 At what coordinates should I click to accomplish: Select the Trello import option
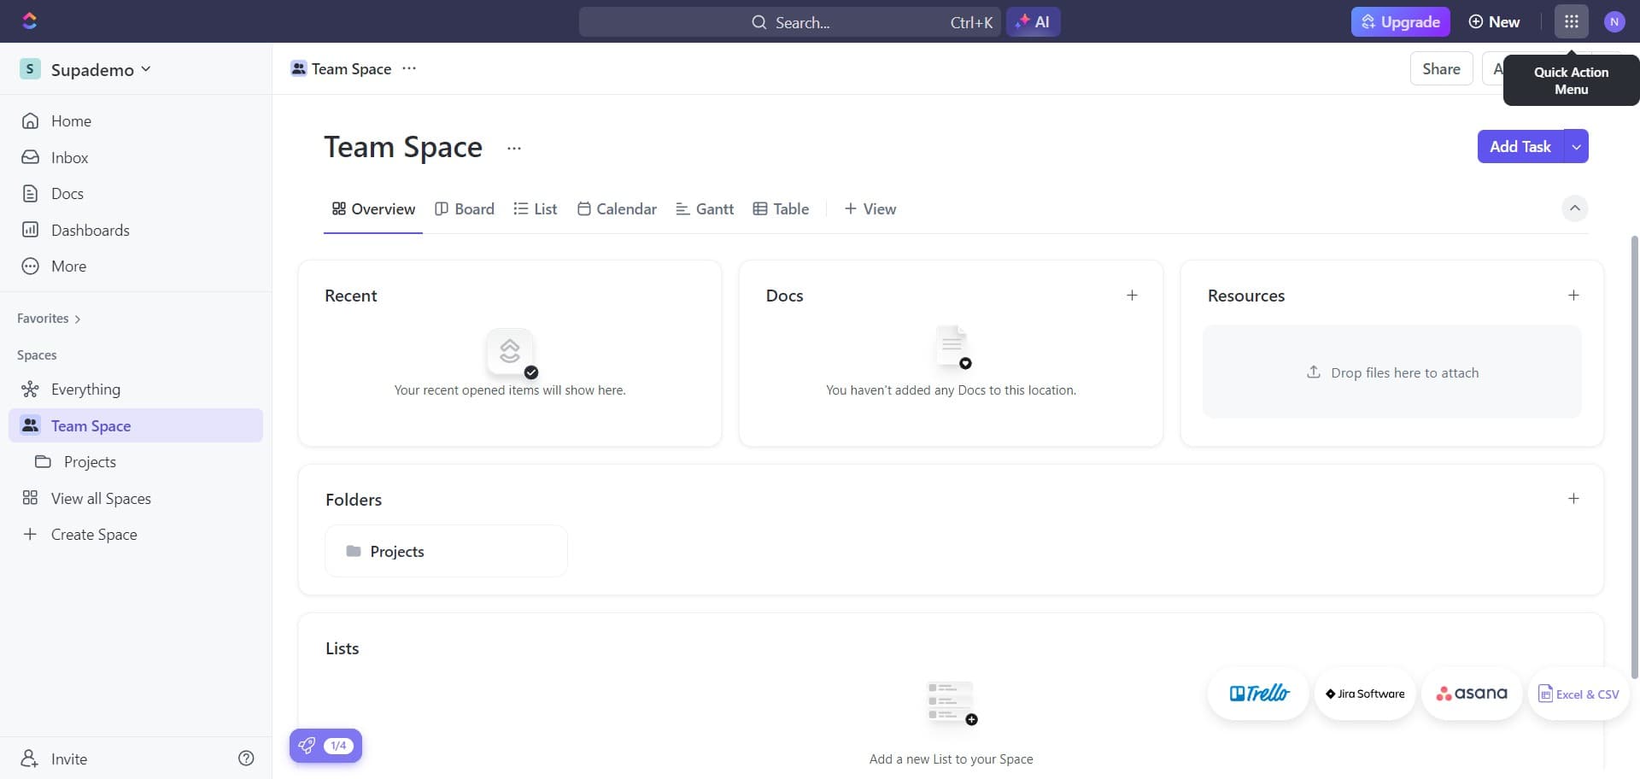coord(1257,693)
